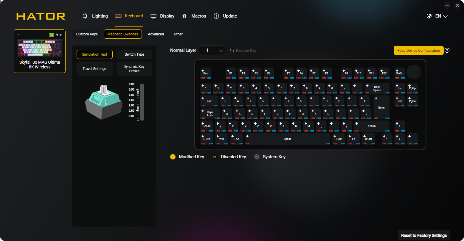Switch to Other sub-tab
This screenshot has width=464, height=241.
[178, 34]
